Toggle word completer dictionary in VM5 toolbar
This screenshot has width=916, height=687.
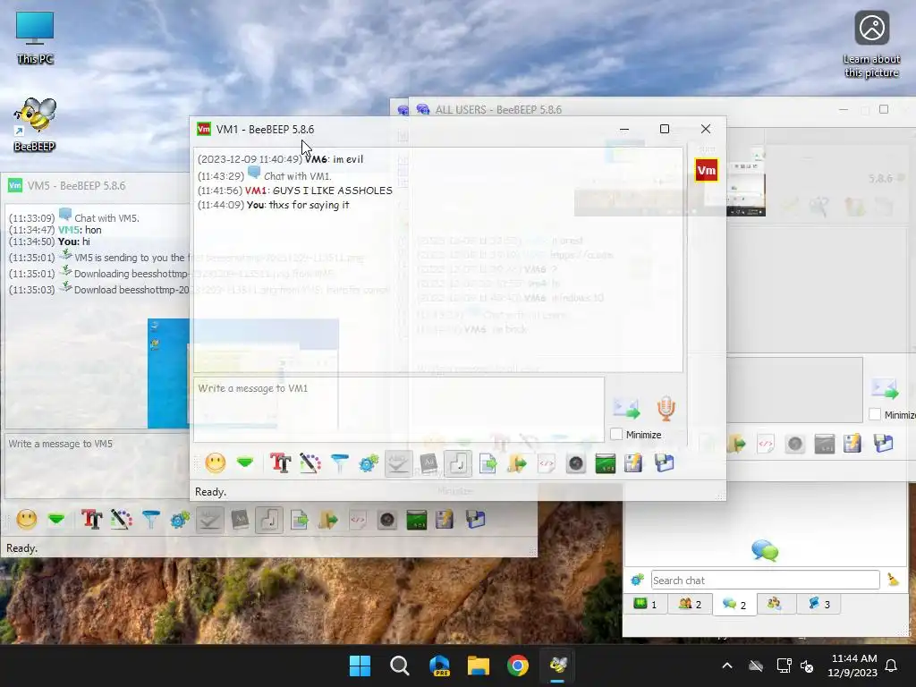point(240,520)
